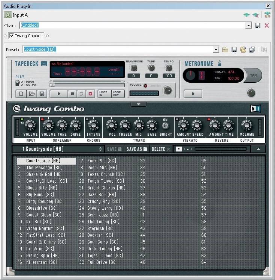Screen dimensions: 275x280
Task: Click the metronome BPM value 100.00
Action: click(233, 79)
